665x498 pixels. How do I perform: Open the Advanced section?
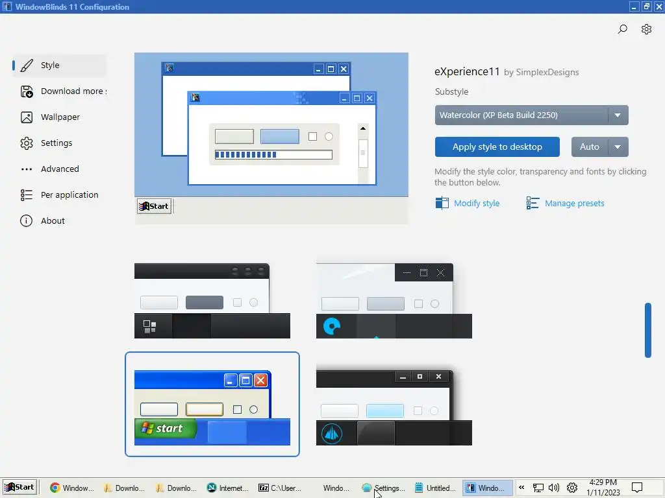[x=59, y=169]
